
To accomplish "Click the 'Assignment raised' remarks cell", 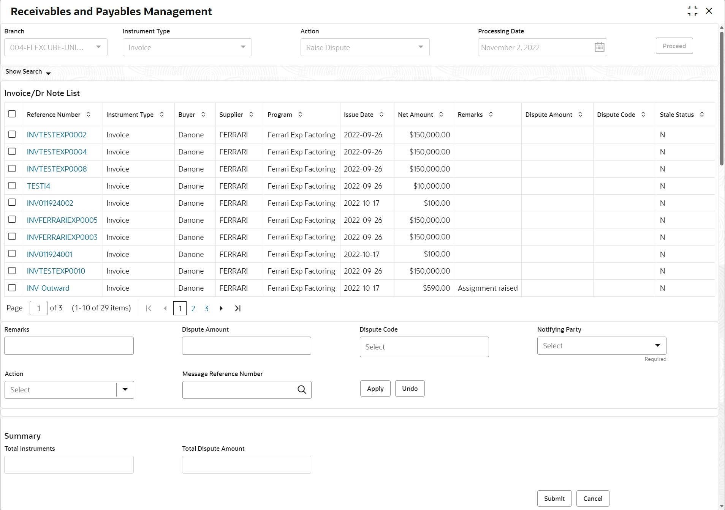I will click(488, 288).
